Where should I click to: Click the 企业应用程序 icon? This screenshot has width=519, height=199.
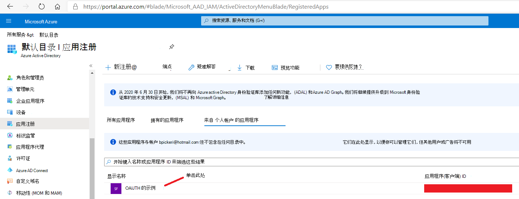click(10, 101)
